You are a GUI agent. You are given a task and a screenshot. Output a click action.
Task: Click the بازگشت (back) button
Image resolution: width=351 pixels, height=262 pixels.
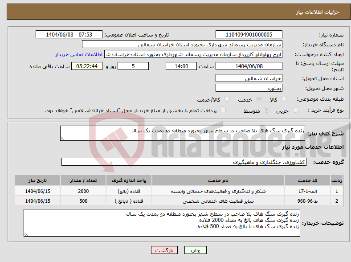click(x=164, y=250)
